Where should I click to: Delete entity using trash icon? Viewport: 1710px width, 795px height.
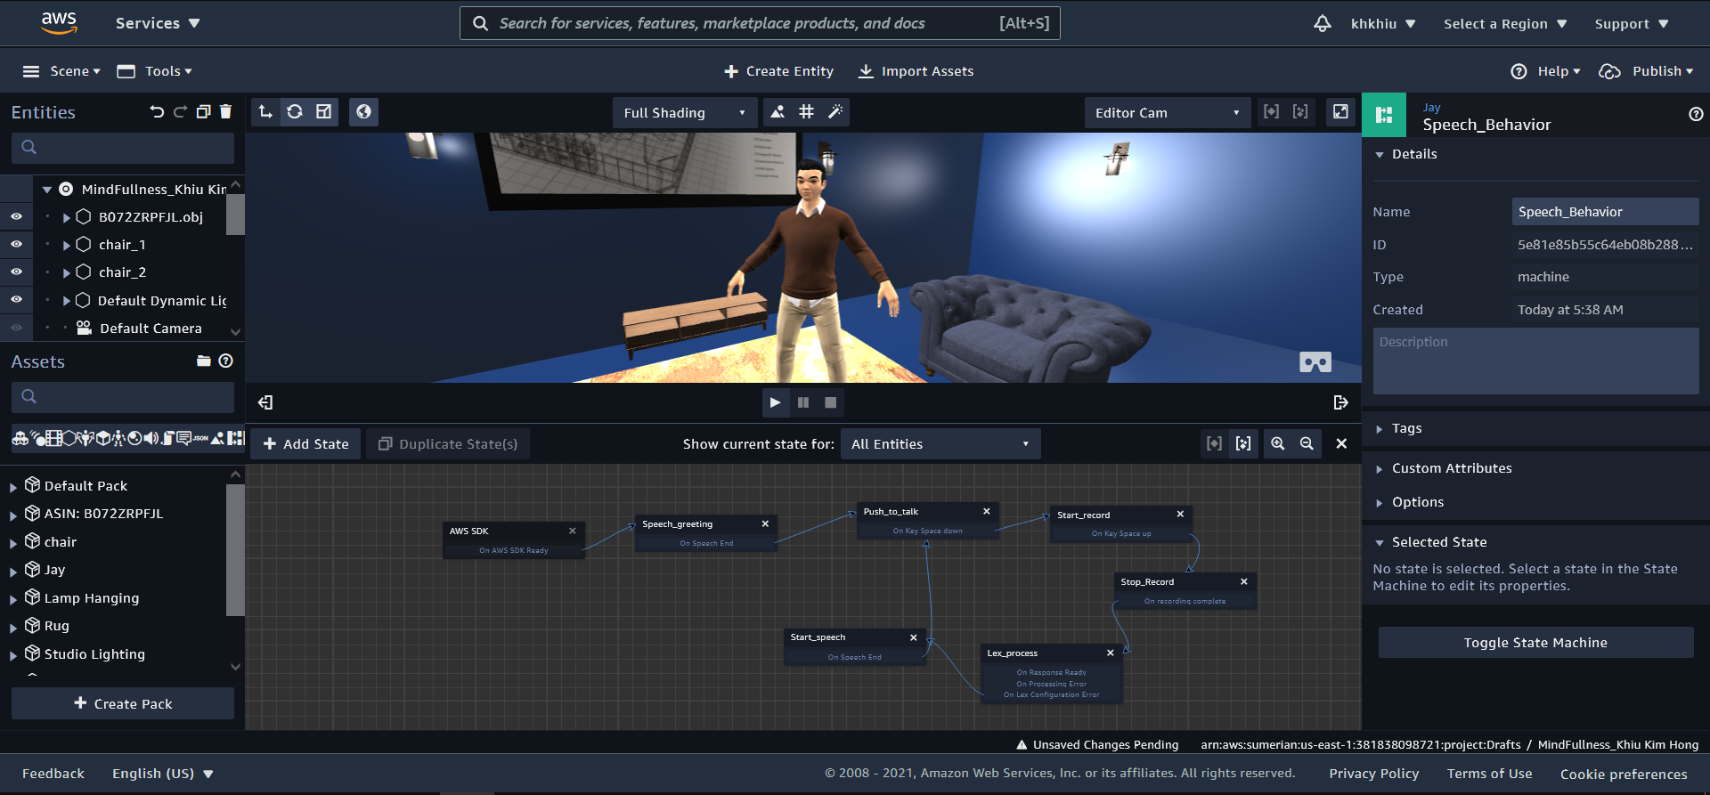[x=225, y=112]
